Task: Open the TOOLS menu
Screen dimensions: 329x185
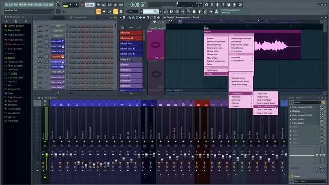Action: 45,4
